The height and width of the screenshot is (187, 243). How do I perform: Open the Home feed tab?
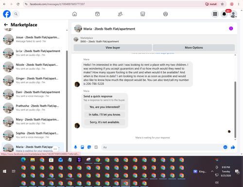(74, 14)
